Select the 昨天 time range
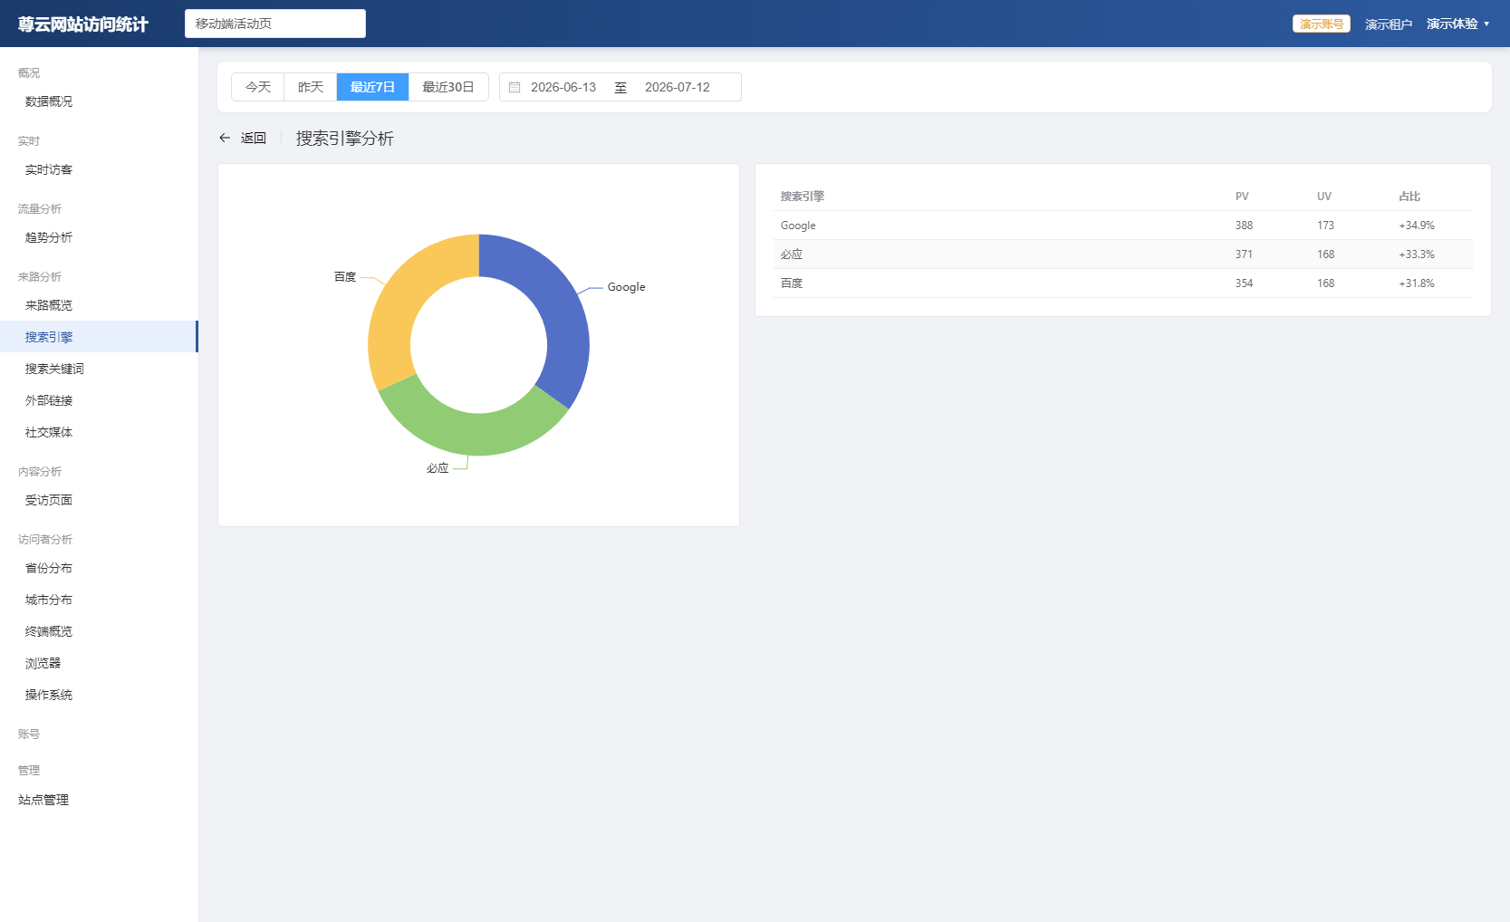 click(311, 87)
